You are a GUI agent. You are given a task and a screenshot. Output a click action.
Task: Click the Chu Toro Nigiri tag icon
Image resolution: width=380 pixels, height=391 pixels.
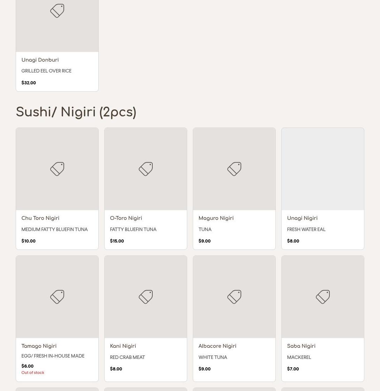[57, 169]
